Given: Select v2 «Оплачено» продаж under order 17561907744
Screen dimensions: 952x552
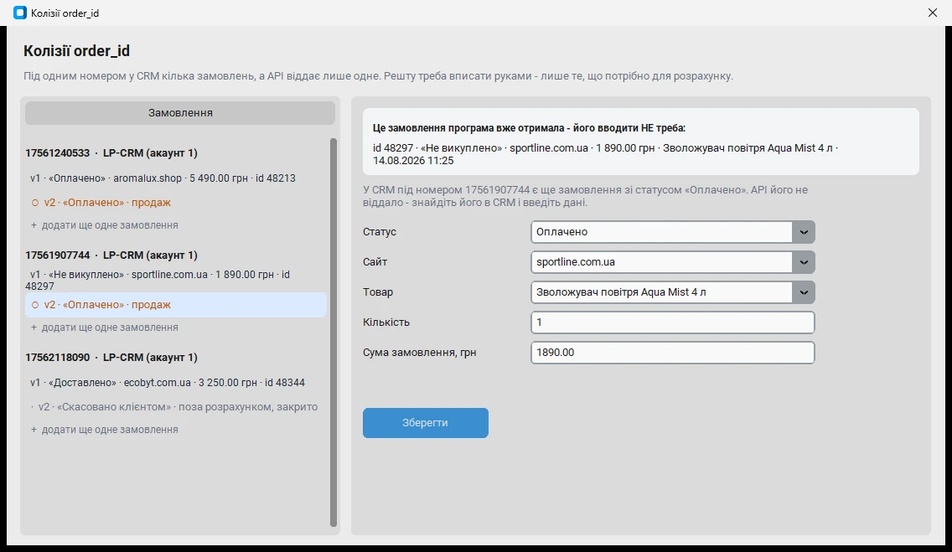Looking at the screenshot, I should pos(176,305).
